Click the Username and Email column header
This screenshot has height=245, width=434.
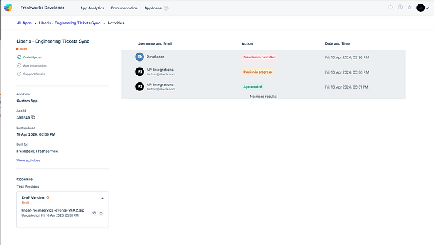point(155,44)
